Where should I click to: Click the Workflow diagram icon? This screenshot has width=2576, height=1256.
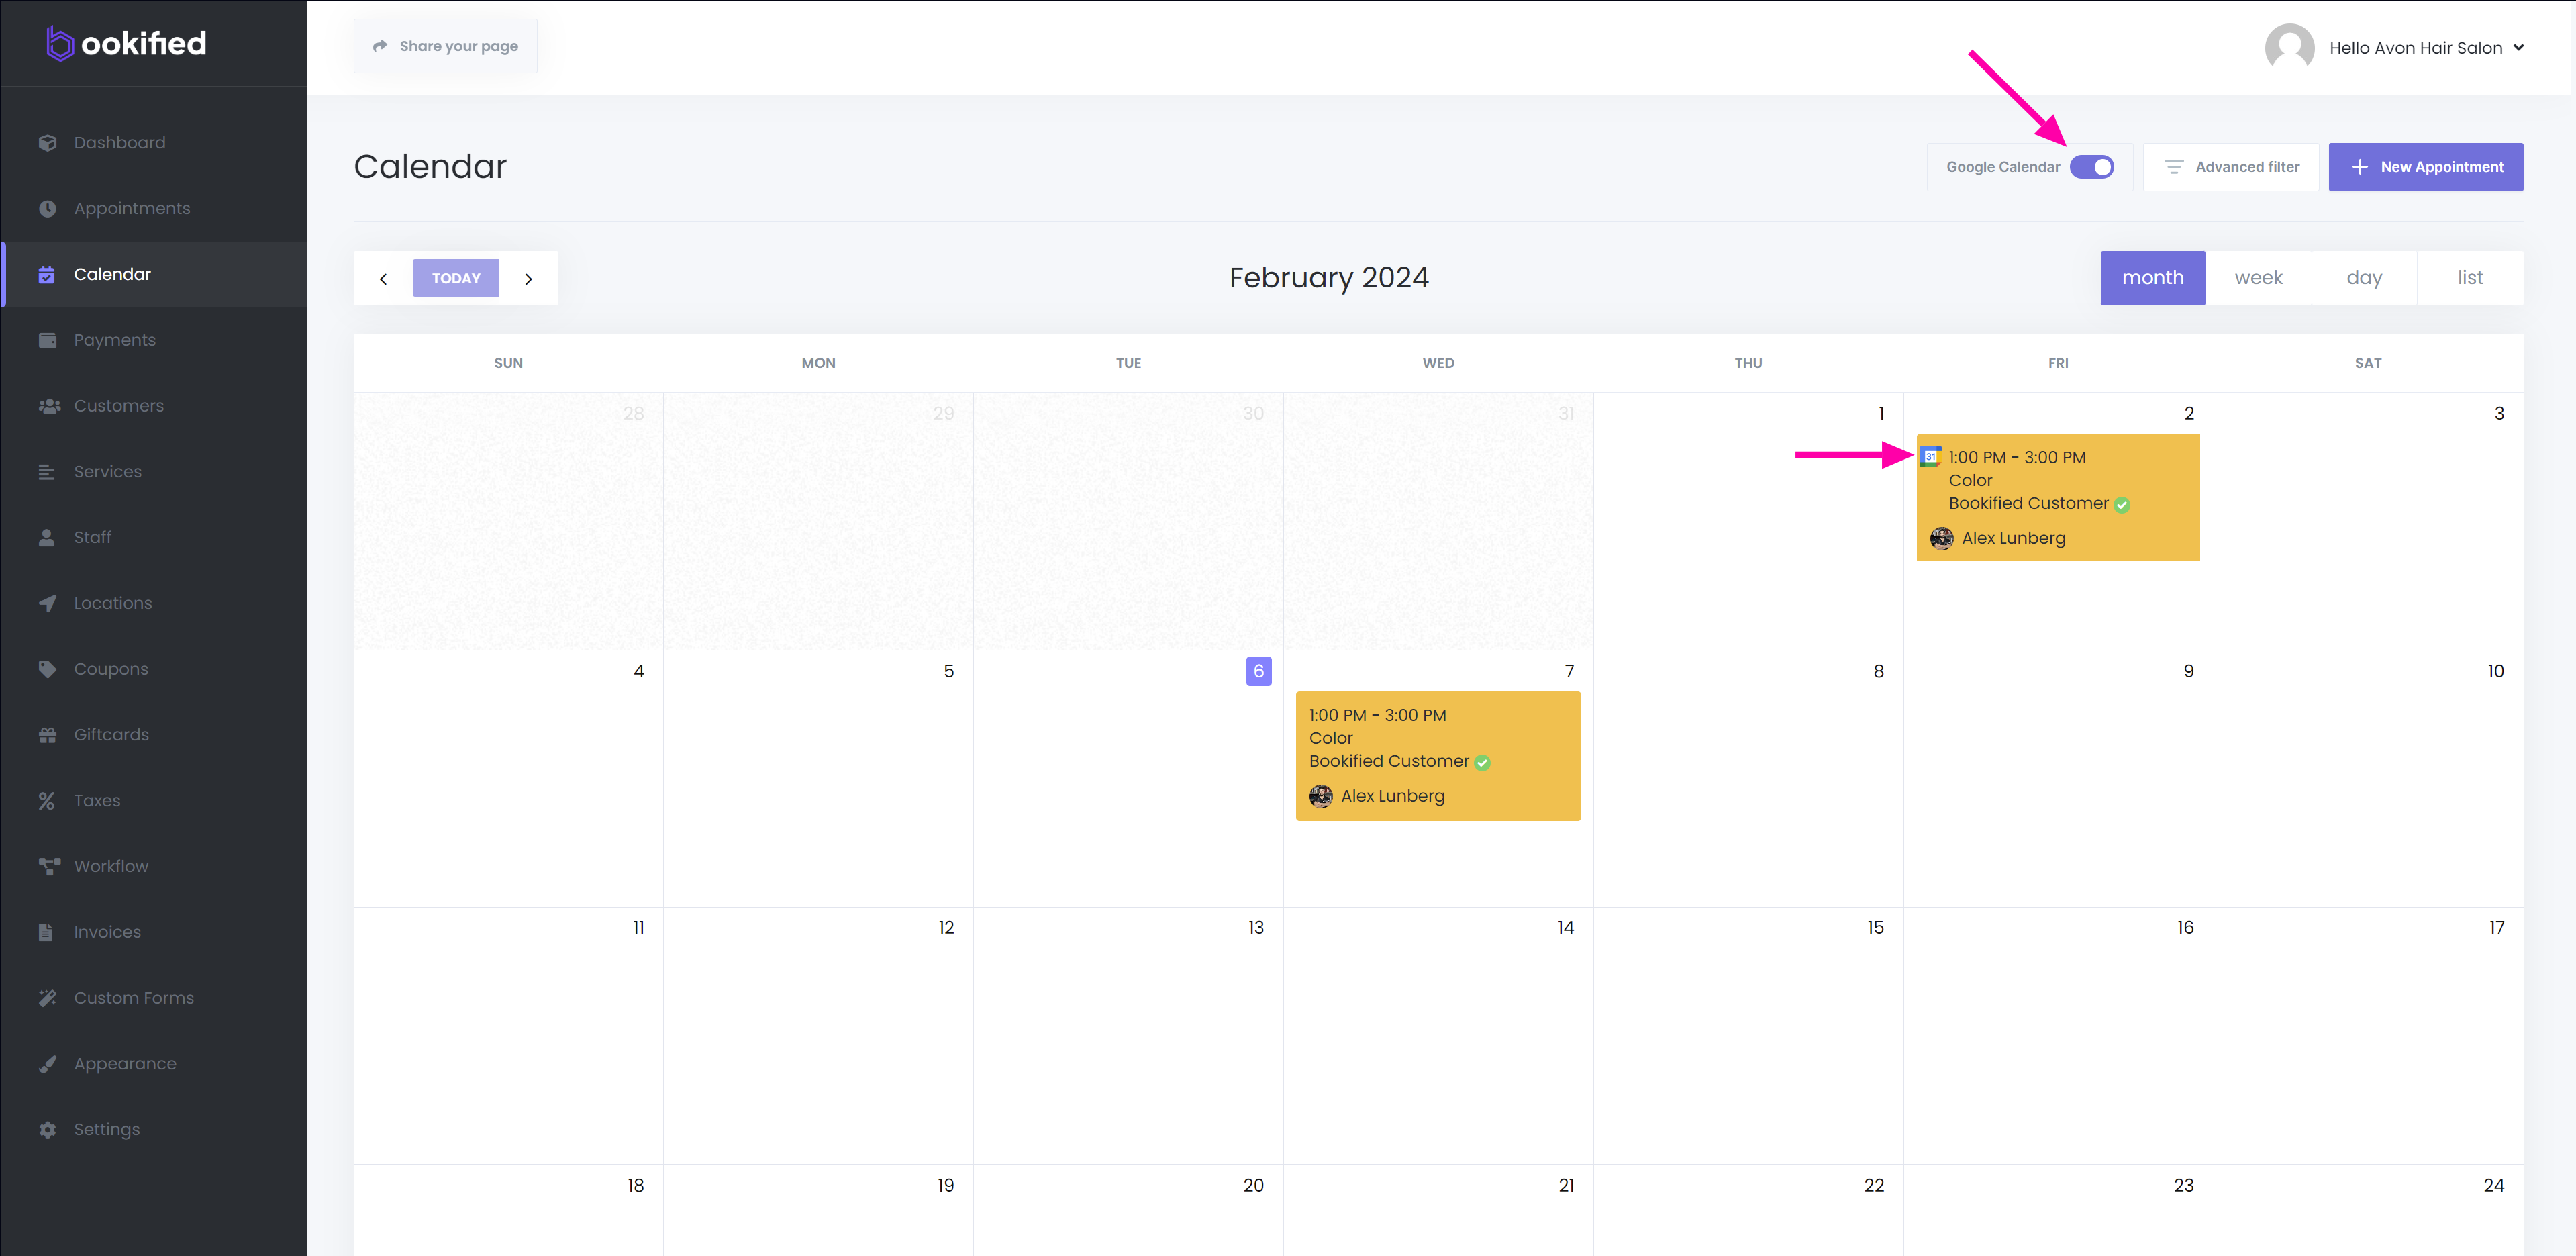click(48, 866)
